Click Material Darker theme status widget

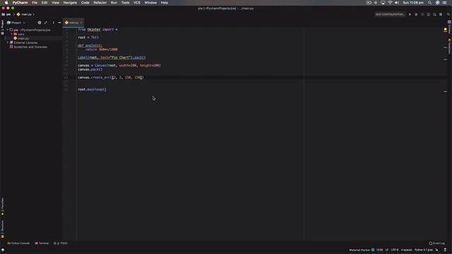362,250
